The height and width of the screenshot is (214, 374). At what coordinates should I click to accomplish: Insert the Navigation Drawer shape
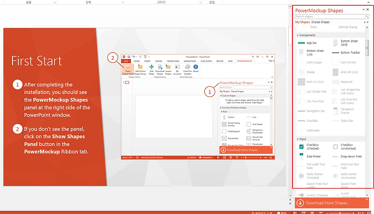[x=343, y=111]
